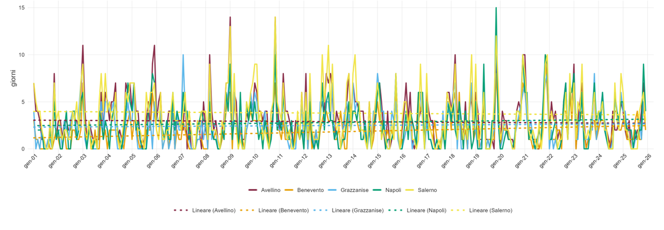Screen dimensions: 664x230
Task: Click the y-axis value 15
Action: tap(21, 8)
